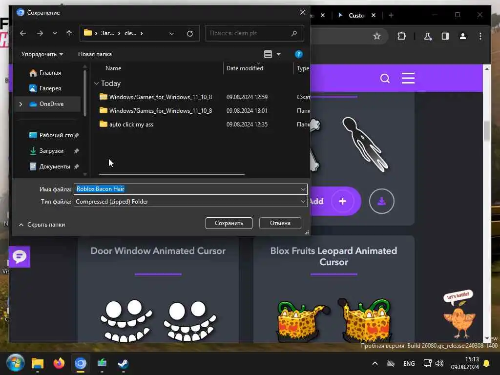The image size is (500, 375).
Task: Select the Windows7Games folder dated 13:01
Action: click(155, 111)
